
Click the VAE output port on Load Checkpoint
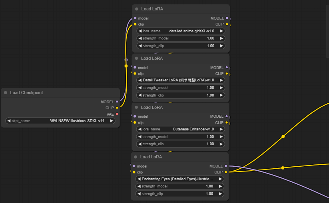pyautogui.click(x=117, y=114)
